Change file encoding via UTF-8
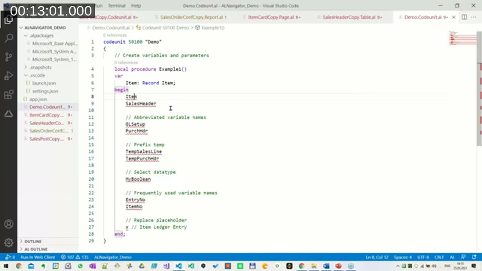Viewport: 482px width, 271px height. (423, 257)
